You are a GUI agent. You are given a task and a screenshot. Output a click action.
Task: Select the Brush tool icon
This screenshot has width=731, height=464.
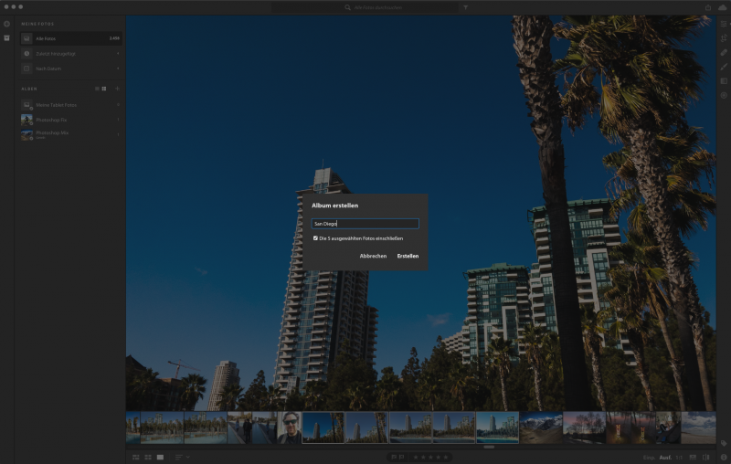pos(723,67)
